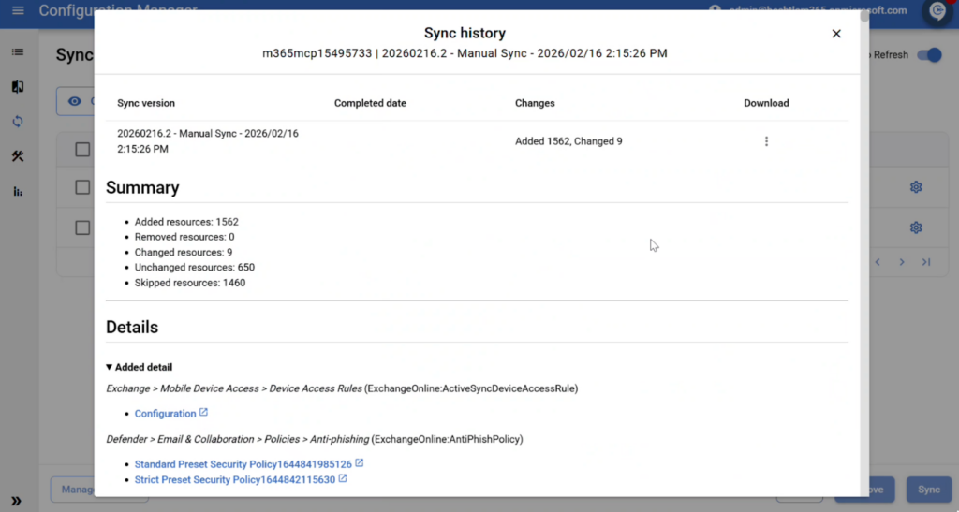959x512 pixels.
Task: Open Standard Preset Security Policy1644841985126 link
Action: [243, 464]
